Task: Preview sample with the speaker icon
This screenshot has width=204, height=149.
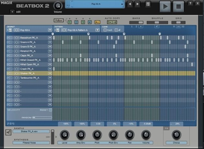Action: coord(8,133)
